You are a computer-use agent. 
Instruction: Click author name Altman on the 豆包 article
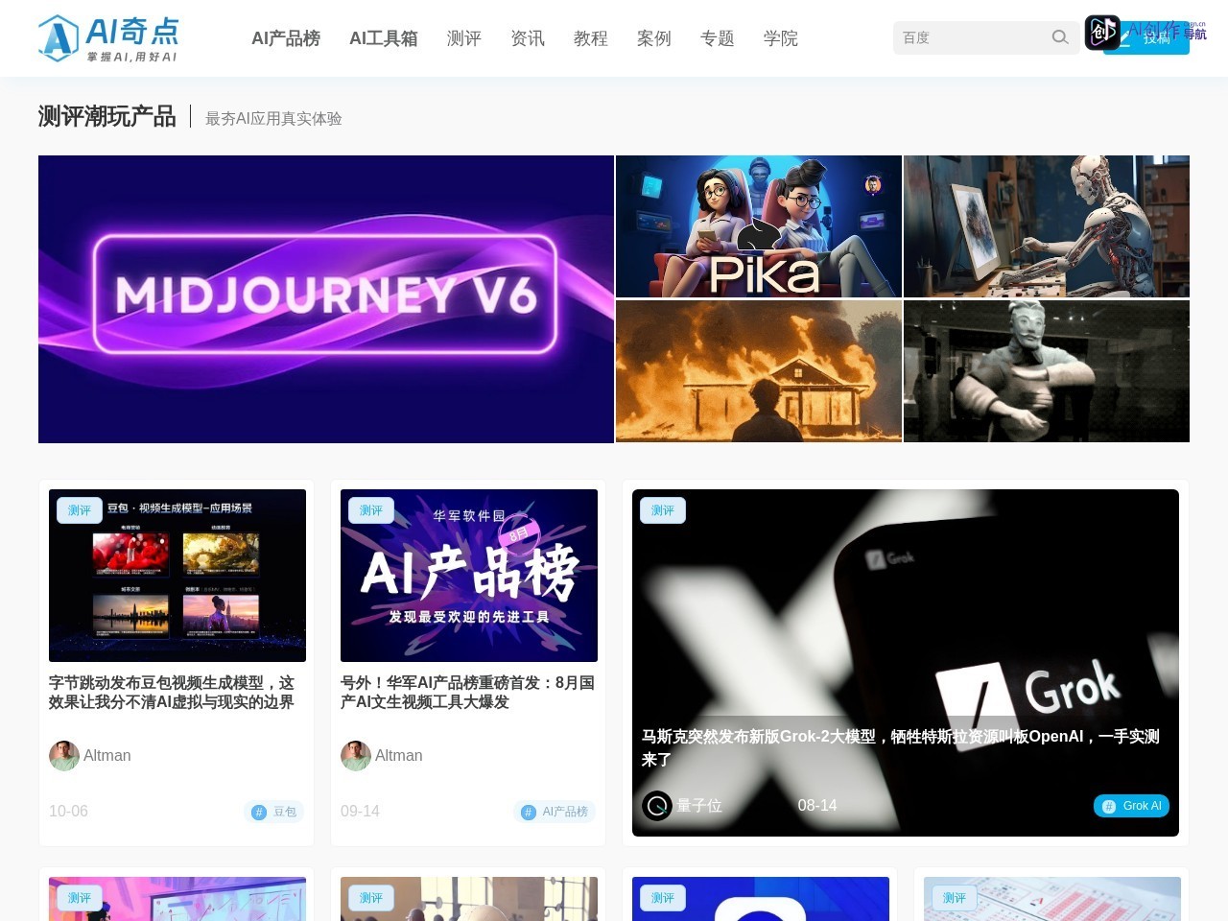click(x=107, y=756)
